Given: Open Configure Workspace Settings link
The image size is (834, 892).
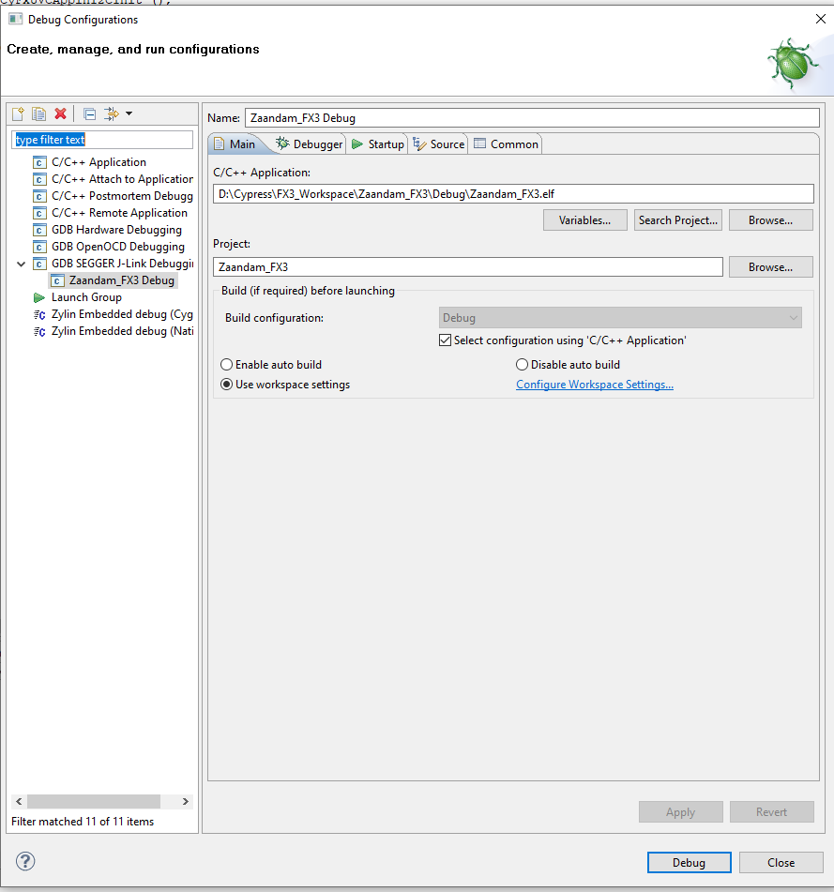Looking at the screenshot, I should point(594,384).
